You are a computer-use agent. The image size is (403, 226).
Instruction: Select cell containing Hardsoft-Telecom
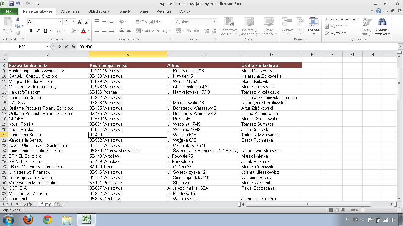tap(48, 92)
